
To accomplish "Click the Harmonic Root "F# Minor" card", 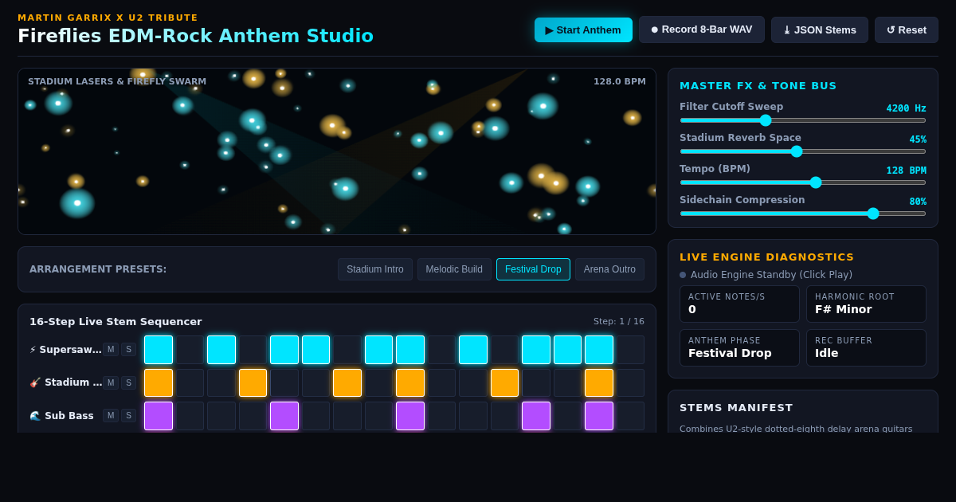I will click(866, 304).
